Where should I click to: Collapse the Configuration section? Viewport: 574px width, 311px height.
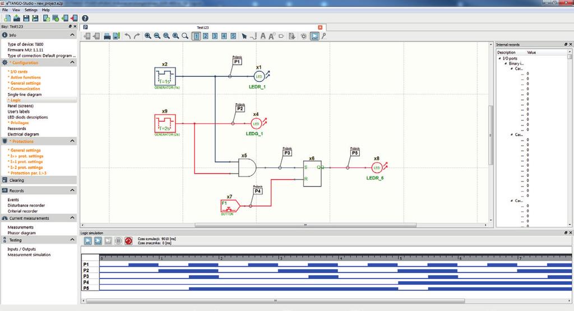tap(72, 62)
